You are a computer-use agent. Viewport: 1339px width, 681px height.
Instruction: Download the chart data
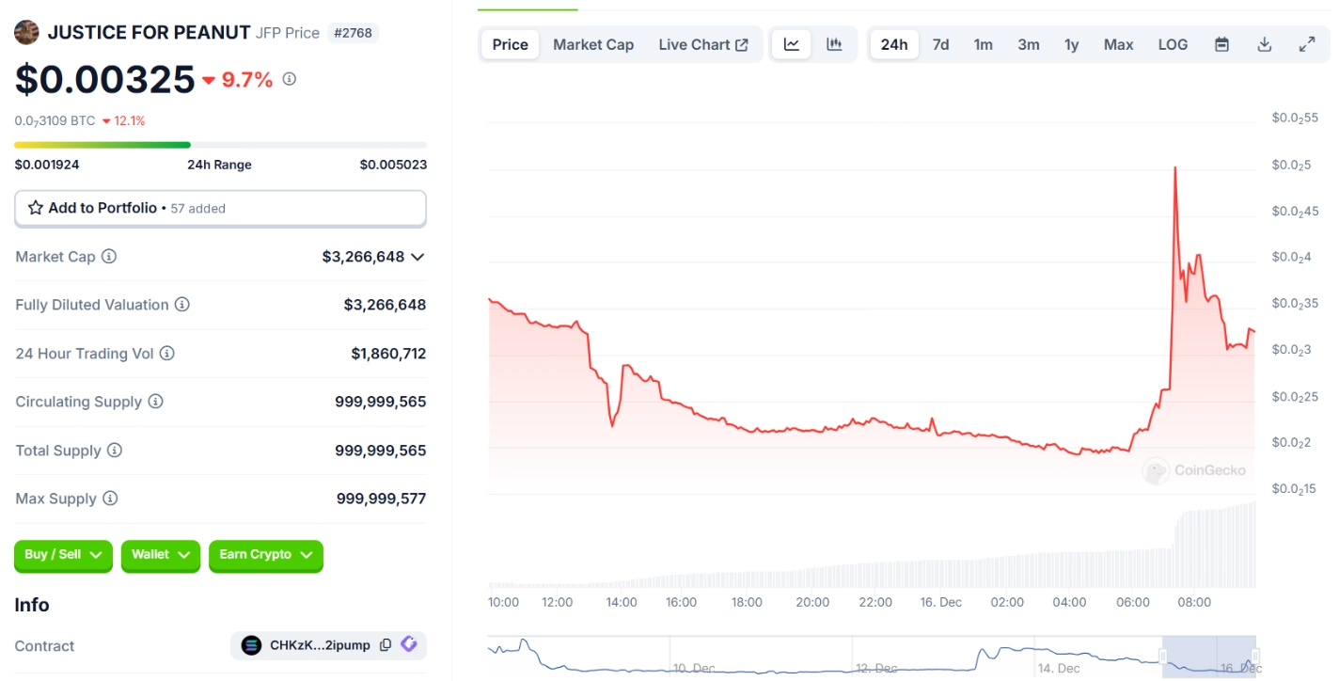pos(1265,44)
